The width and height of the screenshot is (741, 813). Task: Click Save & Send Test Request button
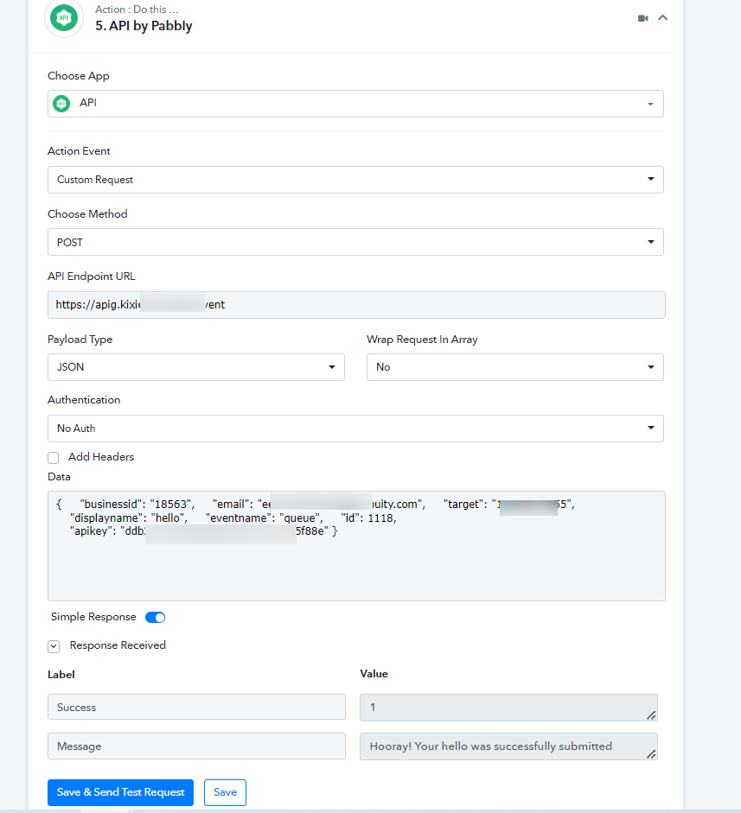(x=120, y=792)
